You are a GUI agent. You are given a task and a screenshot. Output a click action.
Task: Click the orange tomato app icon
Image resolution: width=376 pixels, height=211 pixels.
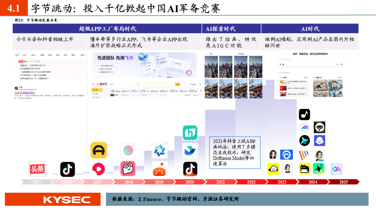[159, 169]
